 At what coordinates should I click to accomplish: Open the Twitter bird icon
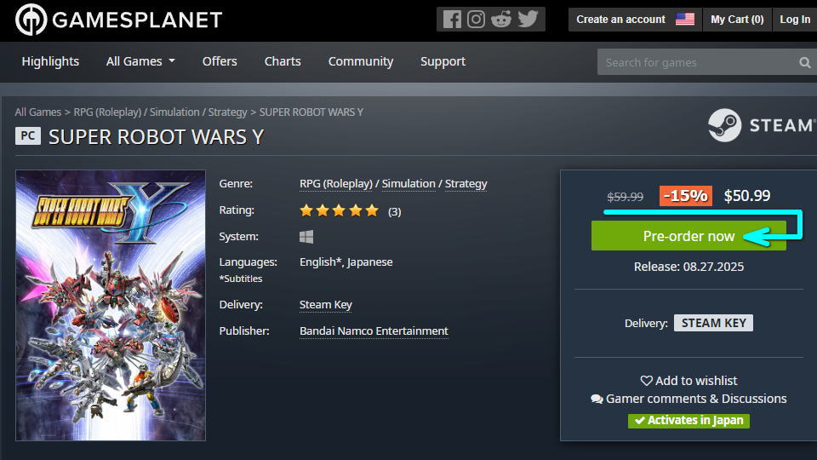click(x=528, y=19)
